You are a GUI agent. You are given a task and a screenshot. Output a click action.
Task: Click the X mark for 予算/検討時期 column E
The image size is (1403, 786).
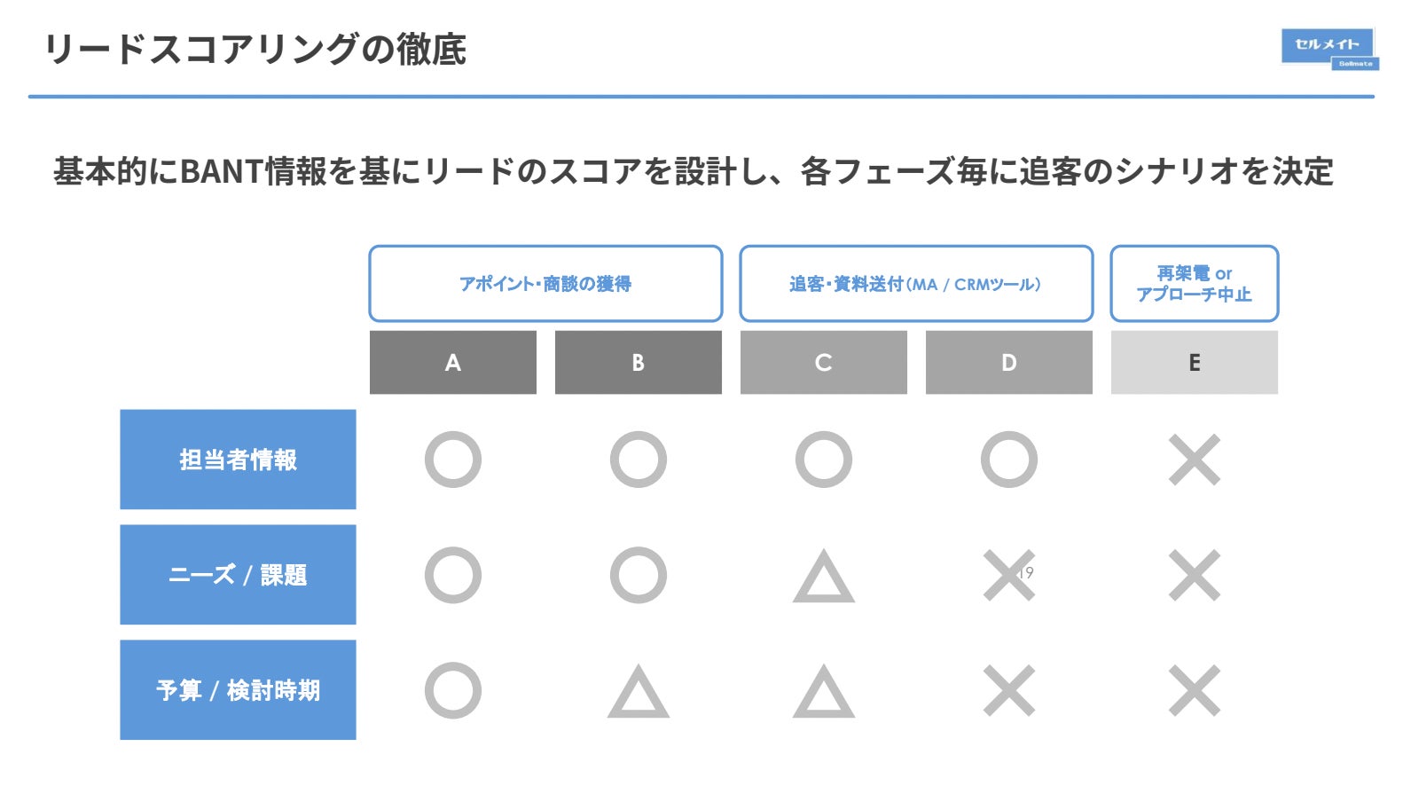pyautogui.click(x=1194, y=690)
